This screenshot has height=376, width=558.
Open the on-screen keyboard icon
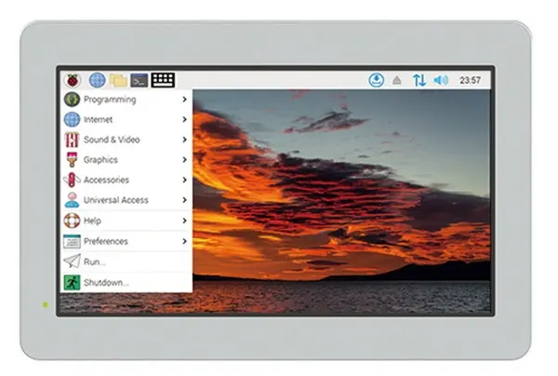(x=163, y=80)
